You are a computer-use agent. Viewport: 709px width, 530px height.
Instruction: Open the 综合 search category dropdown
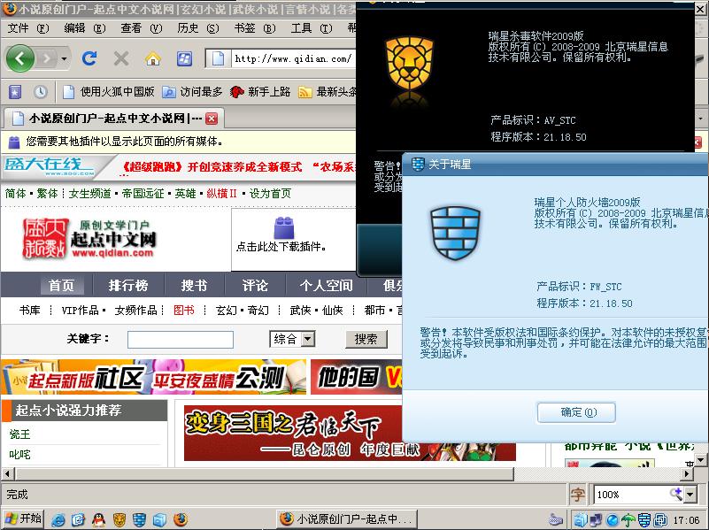click(x=308, y=339)
